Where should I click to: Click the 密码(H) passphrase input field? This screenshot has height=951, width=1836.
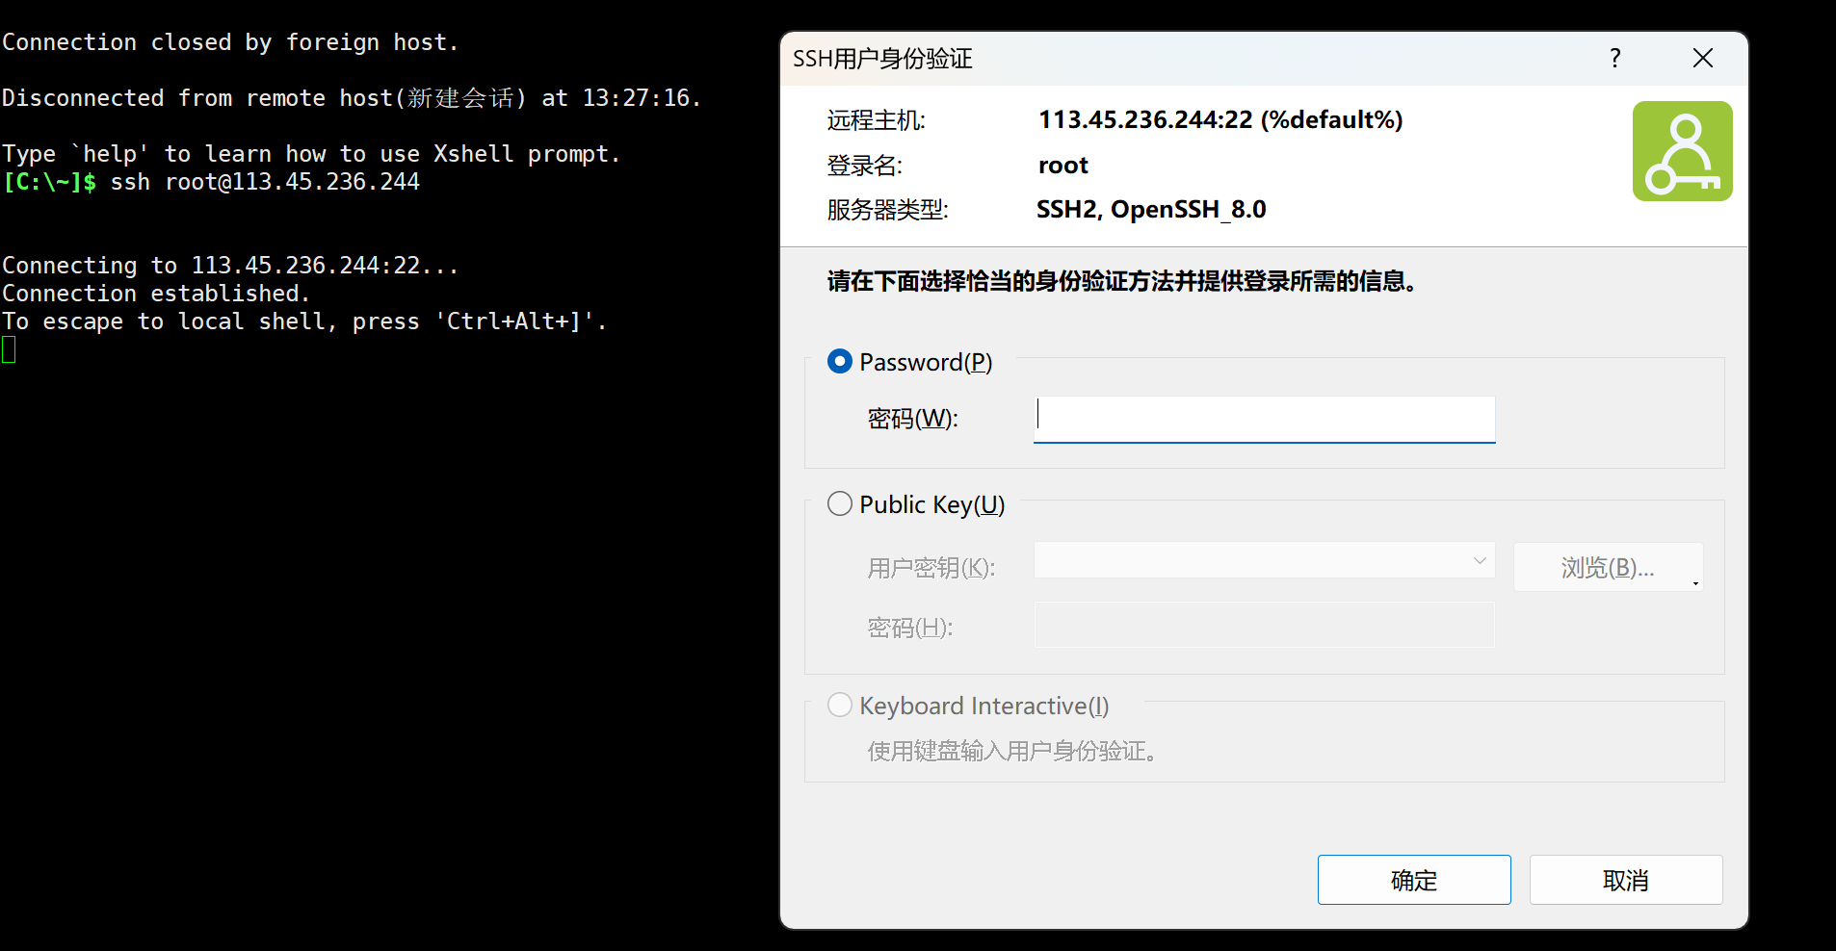pyautogui.click(x=1264, y=626)
